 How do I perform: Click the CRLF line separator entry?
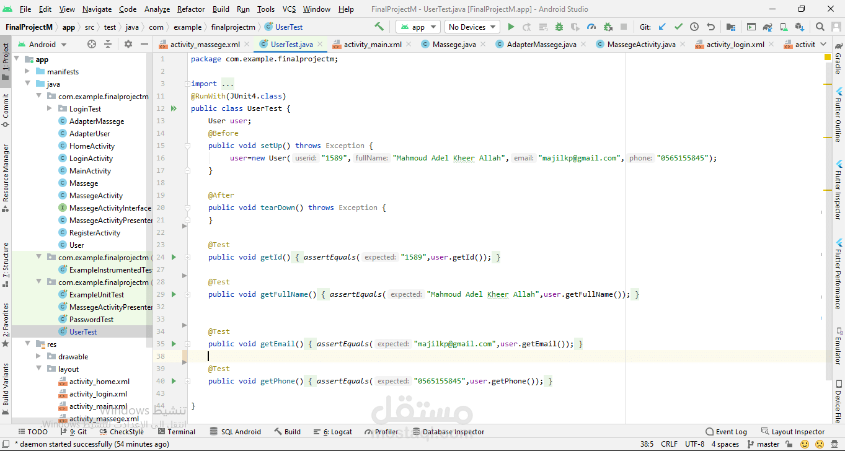click(x=670, y=444)
